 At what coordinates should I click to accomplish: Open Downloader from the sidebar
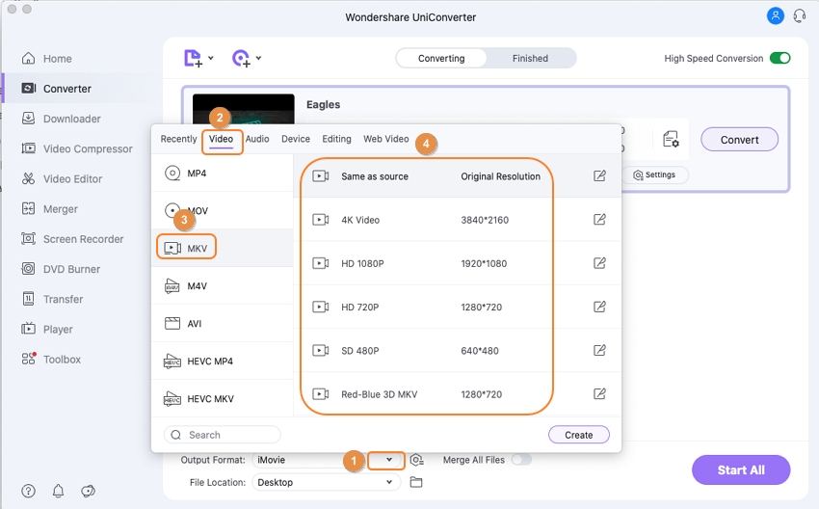61,119
